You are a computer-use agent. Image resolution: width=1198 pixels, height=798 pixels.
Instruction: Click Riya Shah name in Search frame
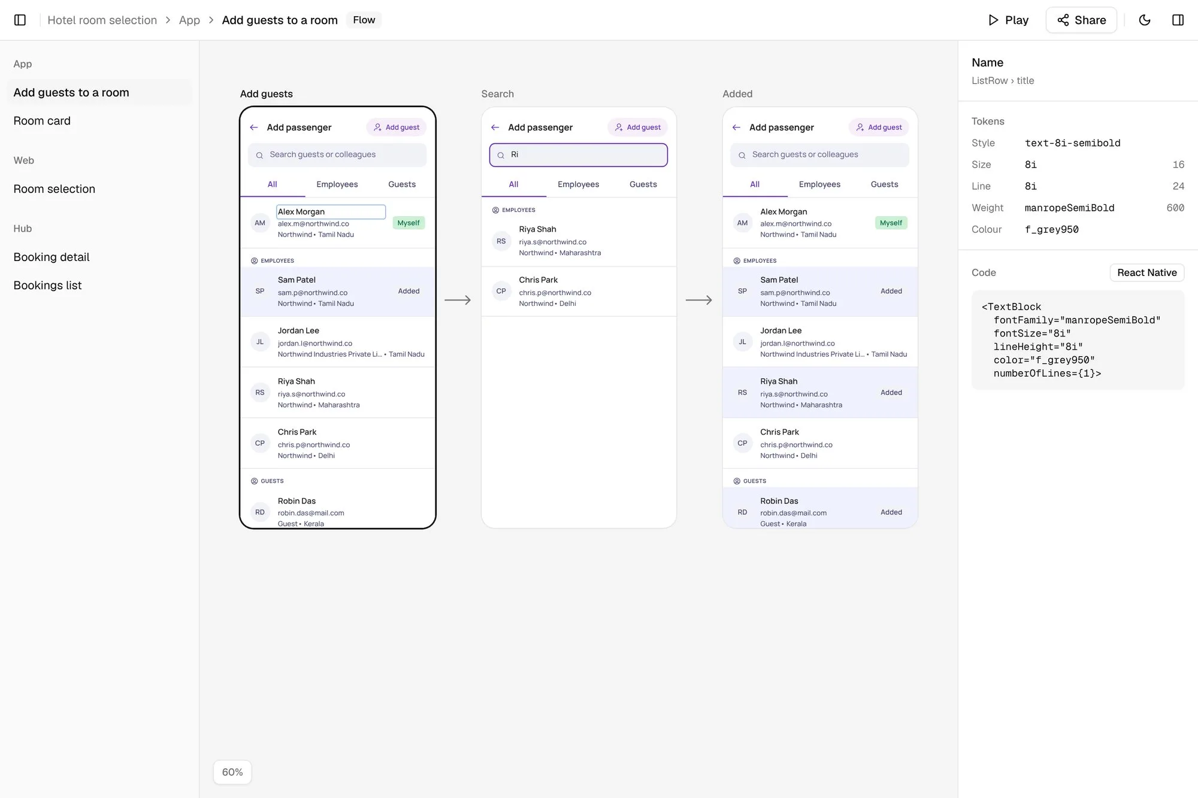click(537, 229)
